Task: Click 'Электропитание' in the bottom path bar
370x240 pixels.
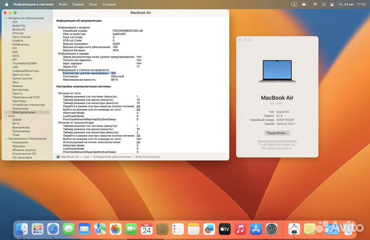Action: click(147, 156)
